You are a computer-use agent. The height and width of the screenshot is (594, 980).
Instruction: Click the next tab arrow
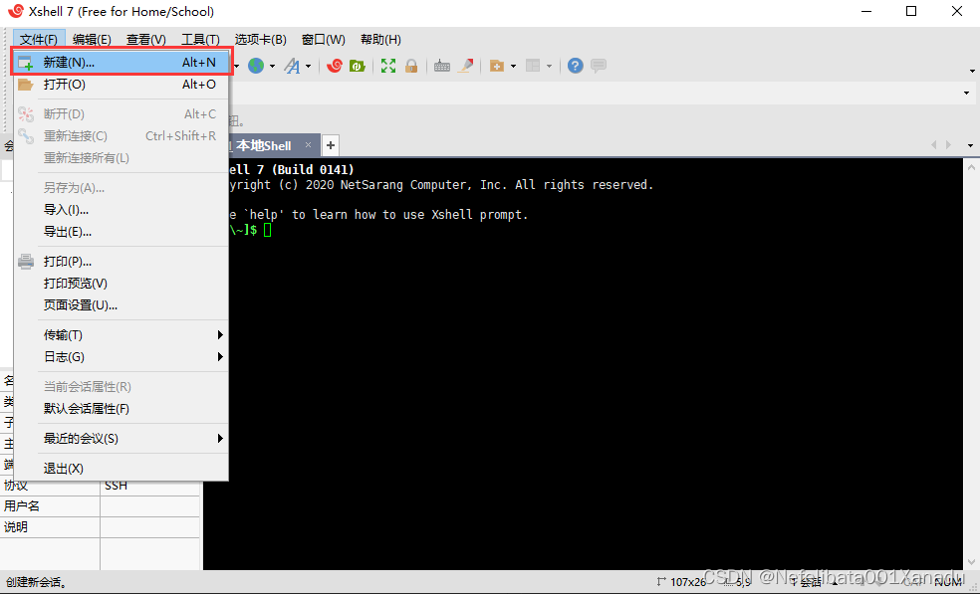click(948, 145)
